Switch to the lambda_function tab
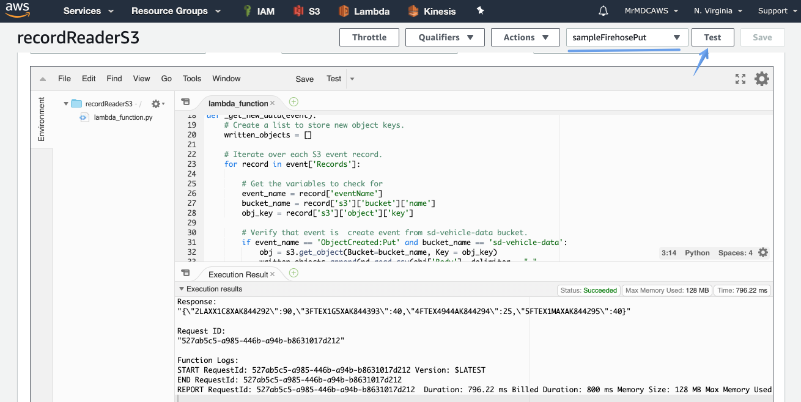Viewport: 801px width, 402px height. pyautogui.click(x=238, y=103)
